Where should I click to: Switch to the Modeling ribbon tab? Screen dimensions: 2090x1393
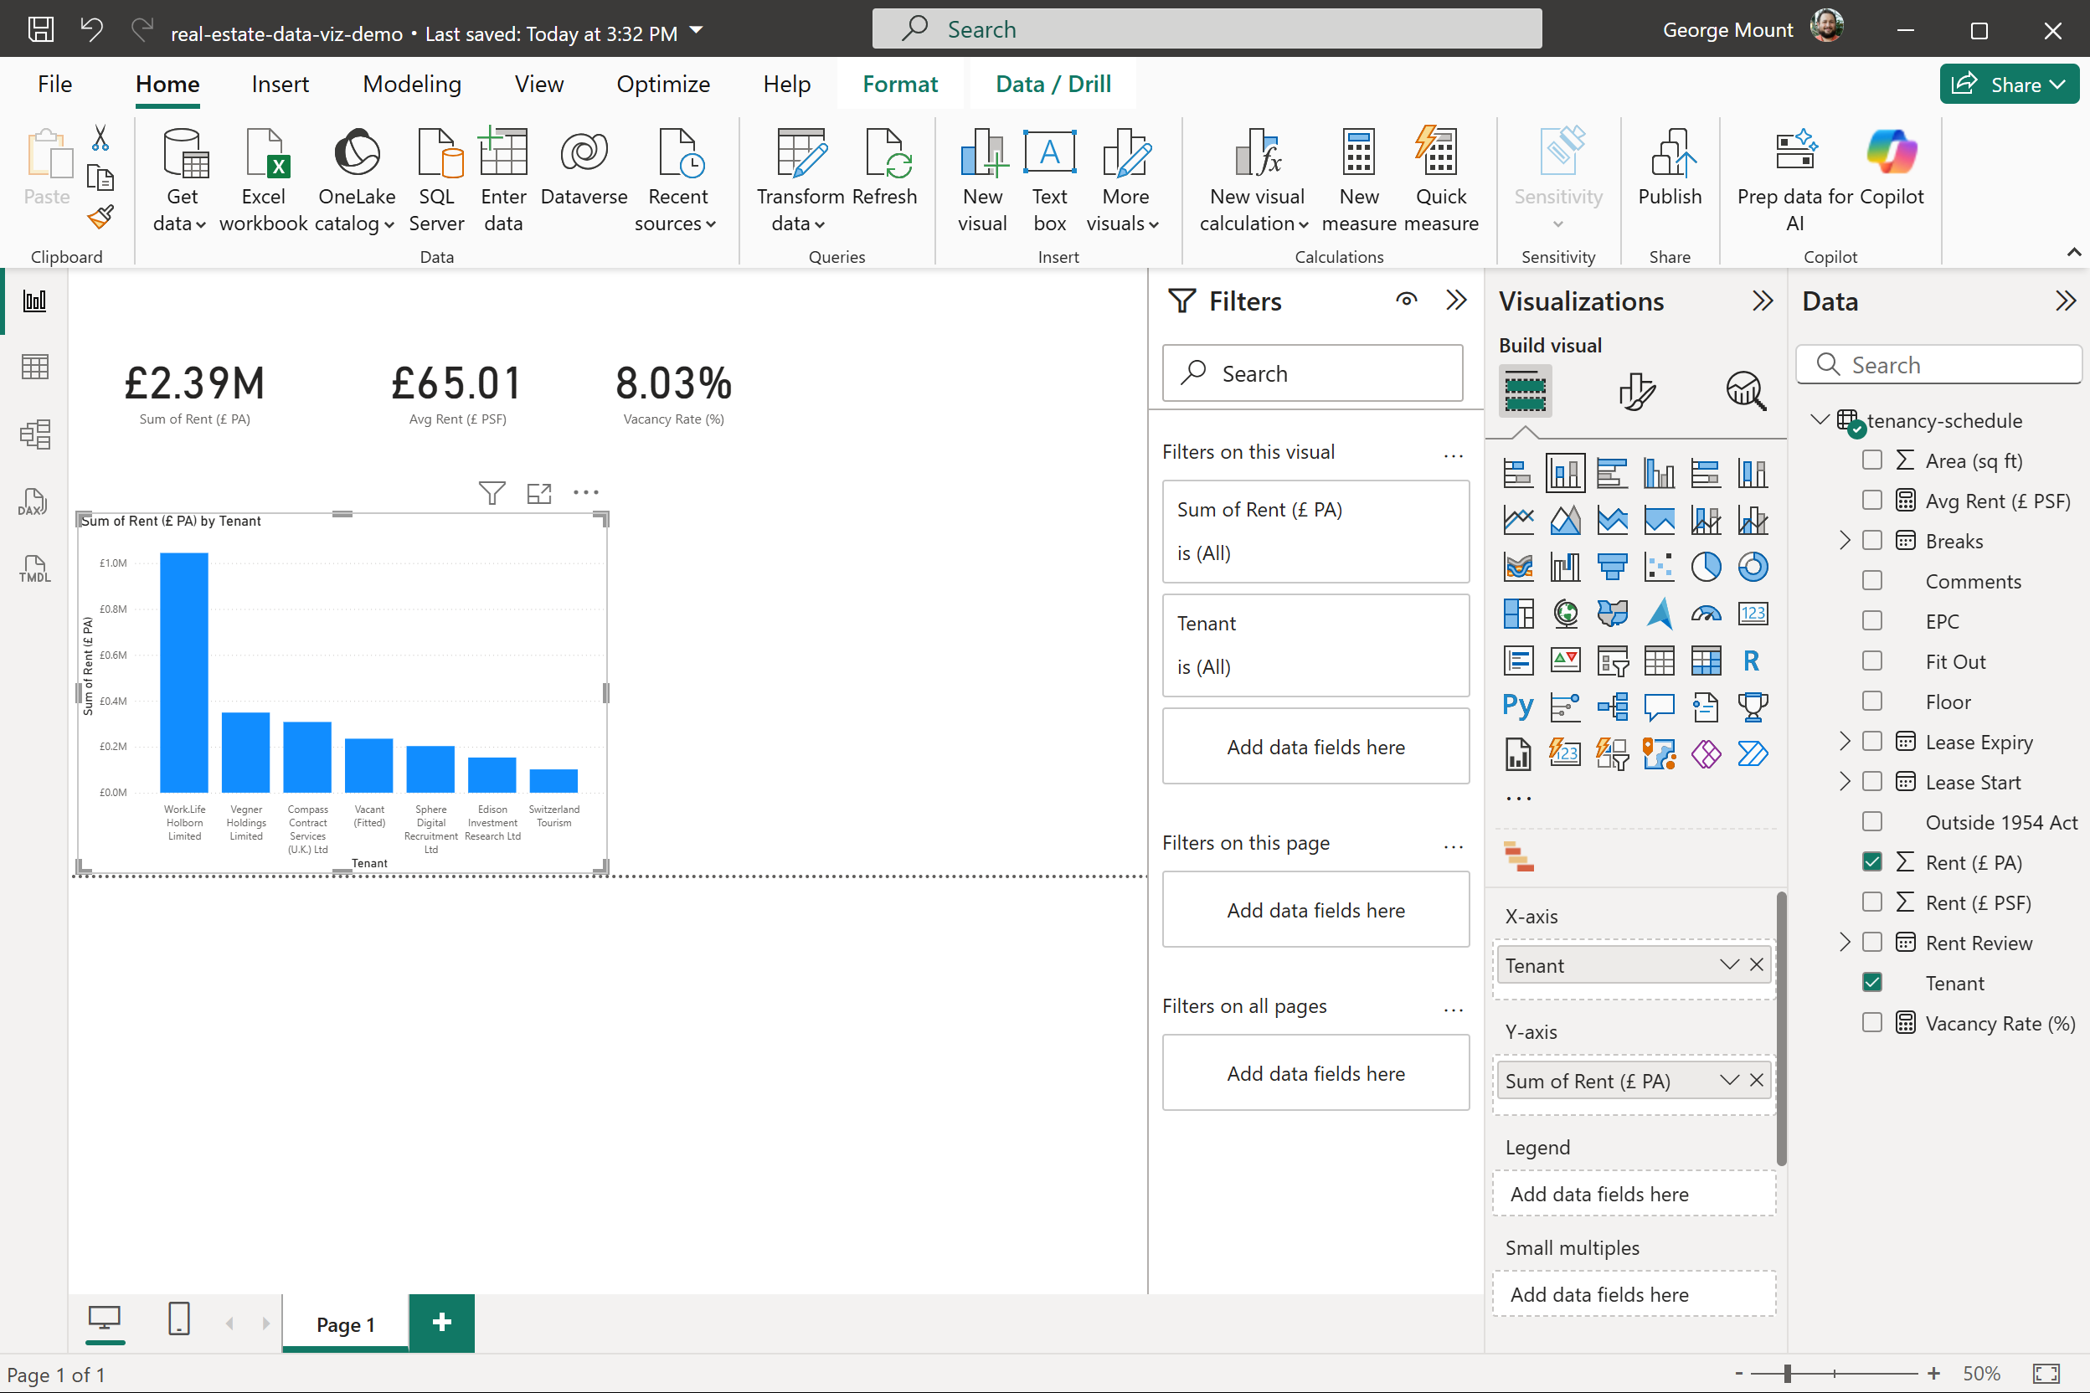(411, 84)
